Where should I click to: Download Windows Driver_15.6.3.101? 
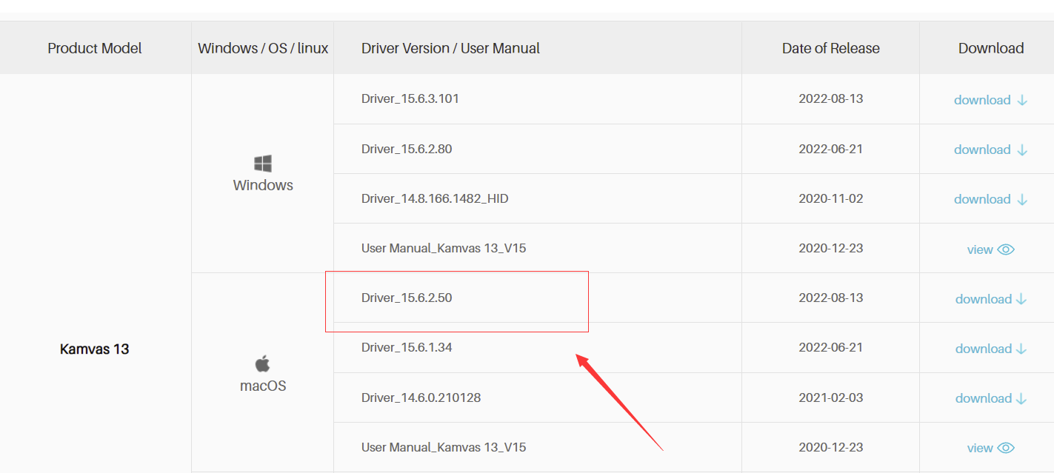[990, 100]
